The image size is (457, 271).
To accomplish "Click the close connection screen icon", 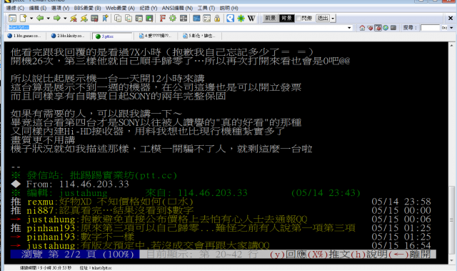I will 94,19.
